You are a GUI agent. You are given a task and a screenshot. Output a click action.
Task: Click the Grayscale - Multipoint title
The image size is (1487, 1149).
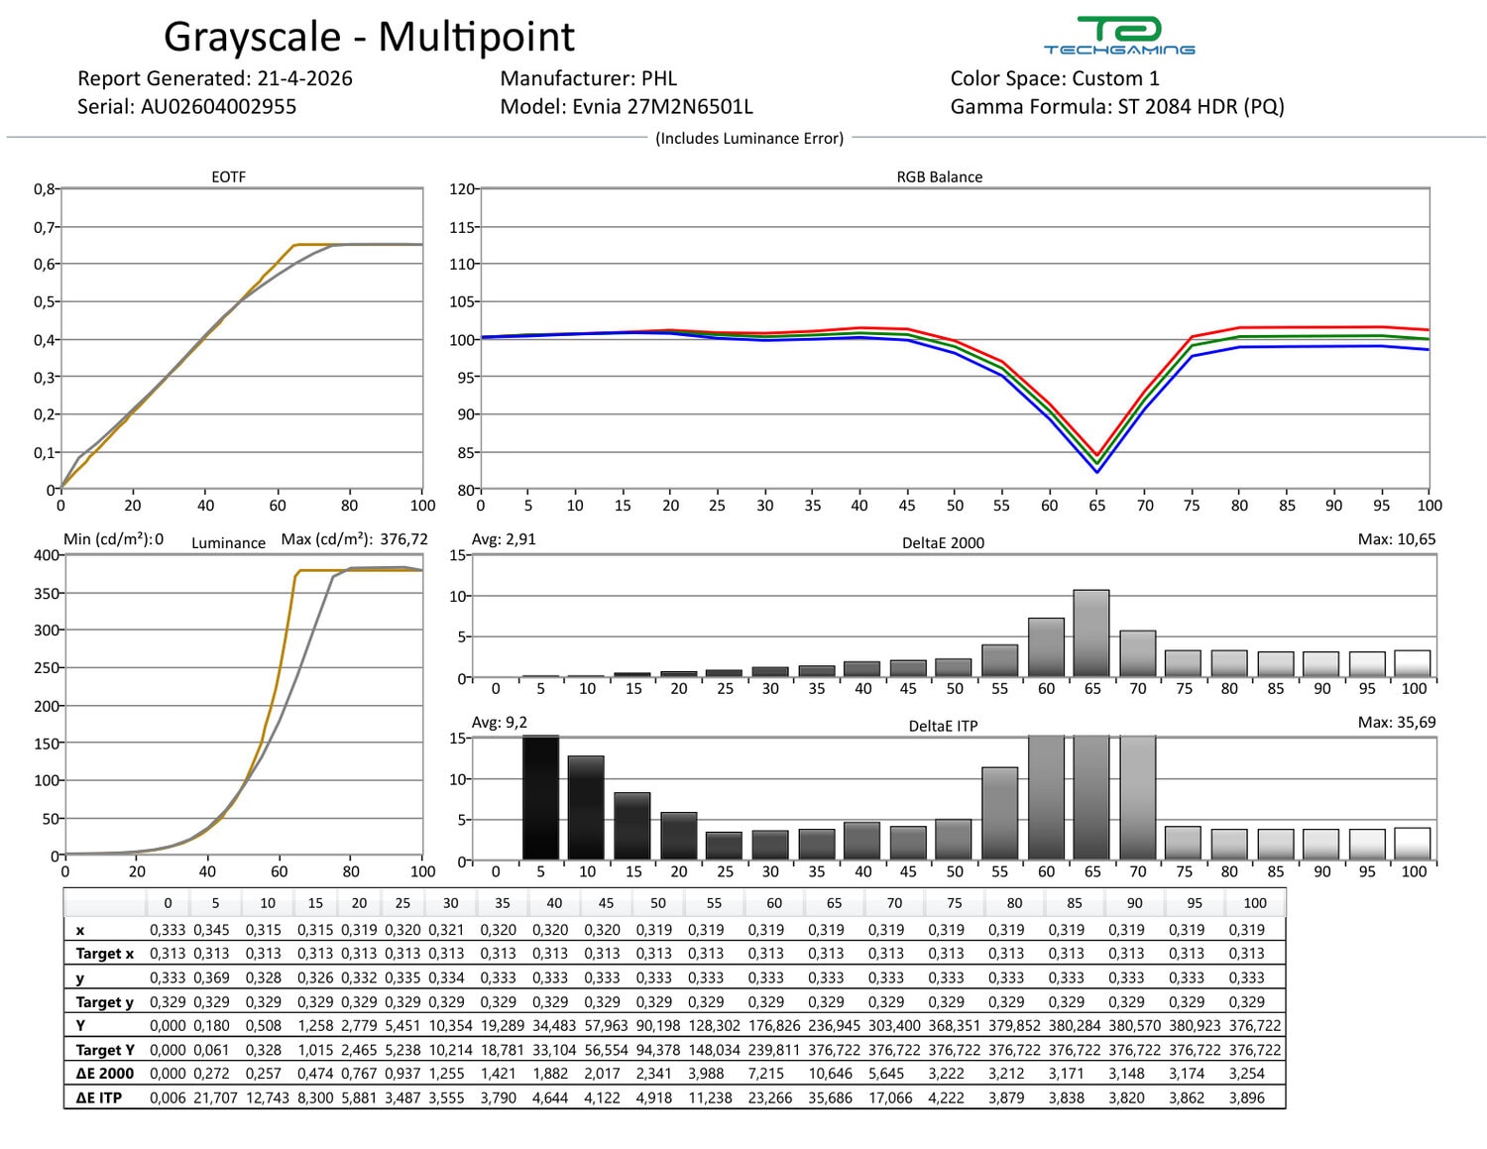coord(369,37)
